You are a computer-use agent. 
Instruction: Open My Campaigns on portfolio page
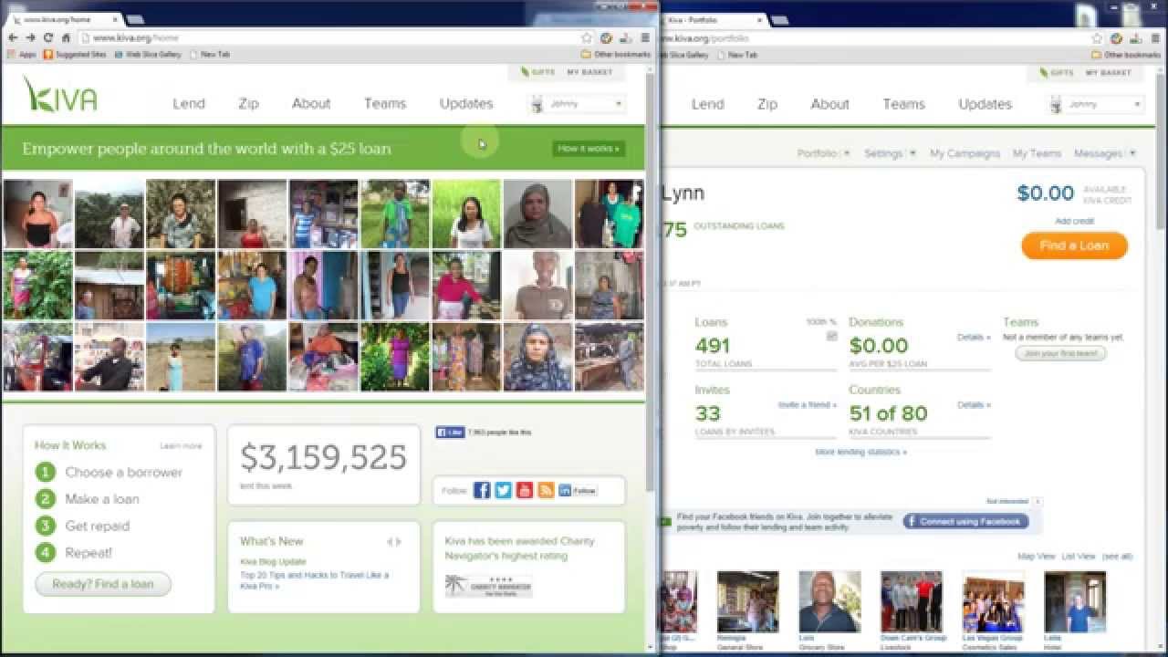pyautogui.click(x=965, y=153)
